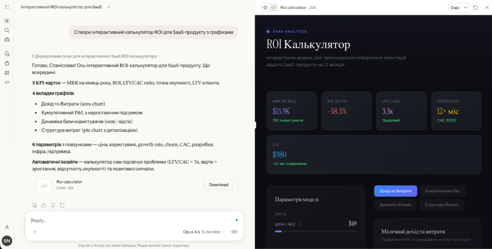Screen dimensions: 492x249
Task: Copy the assistant response with copy icon
Action: 35,205
